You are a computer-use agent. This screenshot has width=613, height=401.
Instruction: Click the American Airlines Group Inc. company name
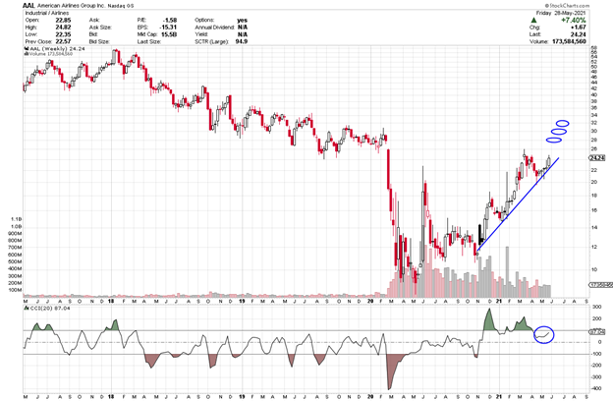click(x=71, y=6)
